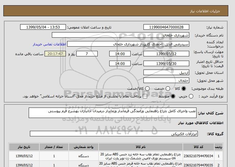
Task: Click product code 2365210754470034
Action: click(x=198, y=156)
